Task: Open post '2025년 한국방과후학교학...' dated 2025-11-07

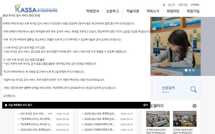Action: pyautogui.click(x=99, y=130)
